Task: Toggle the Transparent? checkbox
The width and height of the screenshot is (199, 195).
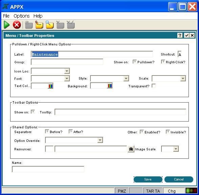Action: coord(154,86)
